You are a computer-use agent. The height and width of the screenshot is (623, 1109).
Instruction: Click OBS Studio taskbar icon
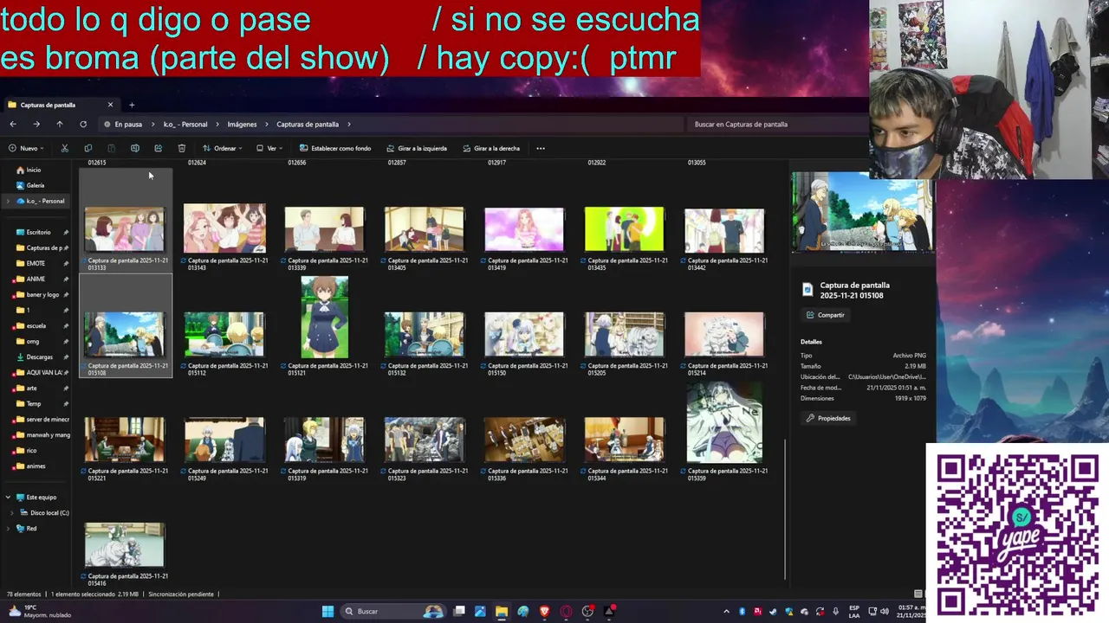click(x=587, y=611)
